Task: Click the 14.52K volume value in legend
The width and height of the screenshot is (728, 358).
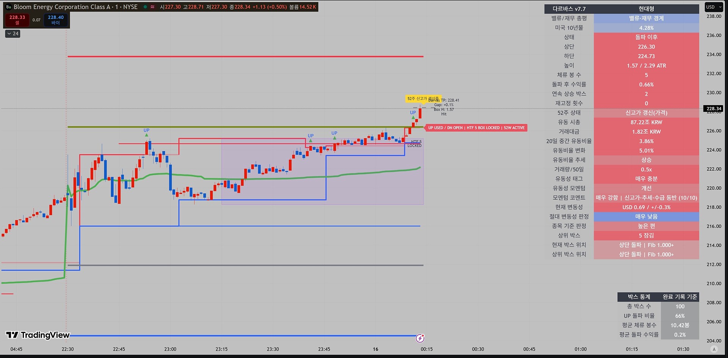Action: [308, 7]
